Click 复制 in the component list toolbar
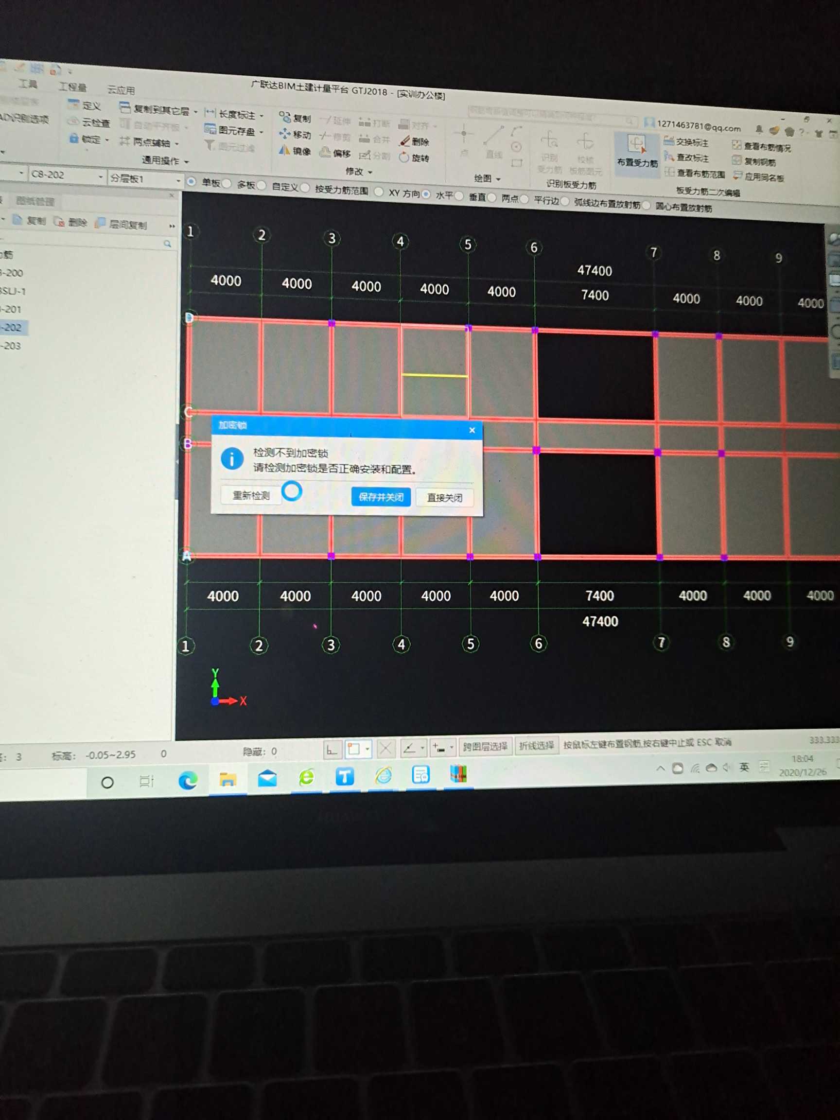 click(x=29, y=220)
